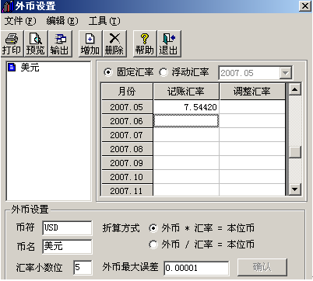Select the 浮动汇率 radio button
This screenshot has height=281, width=313.
point(164,72)
